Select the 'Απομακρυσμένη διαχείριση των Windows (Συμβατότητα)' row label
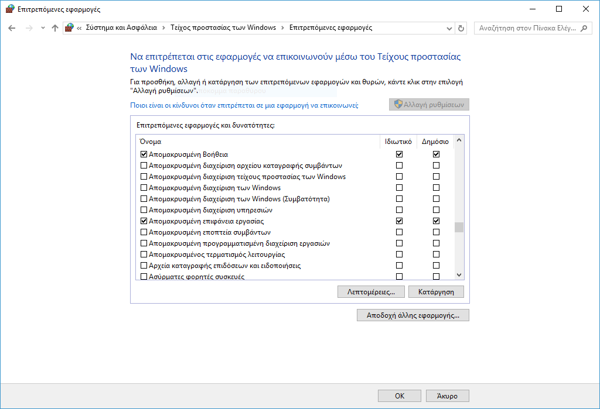The image size is (600, 409). (x=239, y=199)
